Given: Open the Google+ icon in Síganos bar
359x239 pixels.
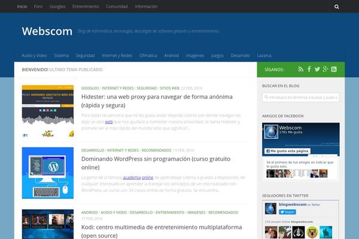Looking at the screenshot, I should (325, 69).
